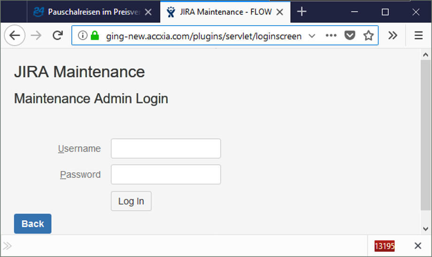432x257 pixels.
Task: Focus the Username input field
Action: point(166,148)
